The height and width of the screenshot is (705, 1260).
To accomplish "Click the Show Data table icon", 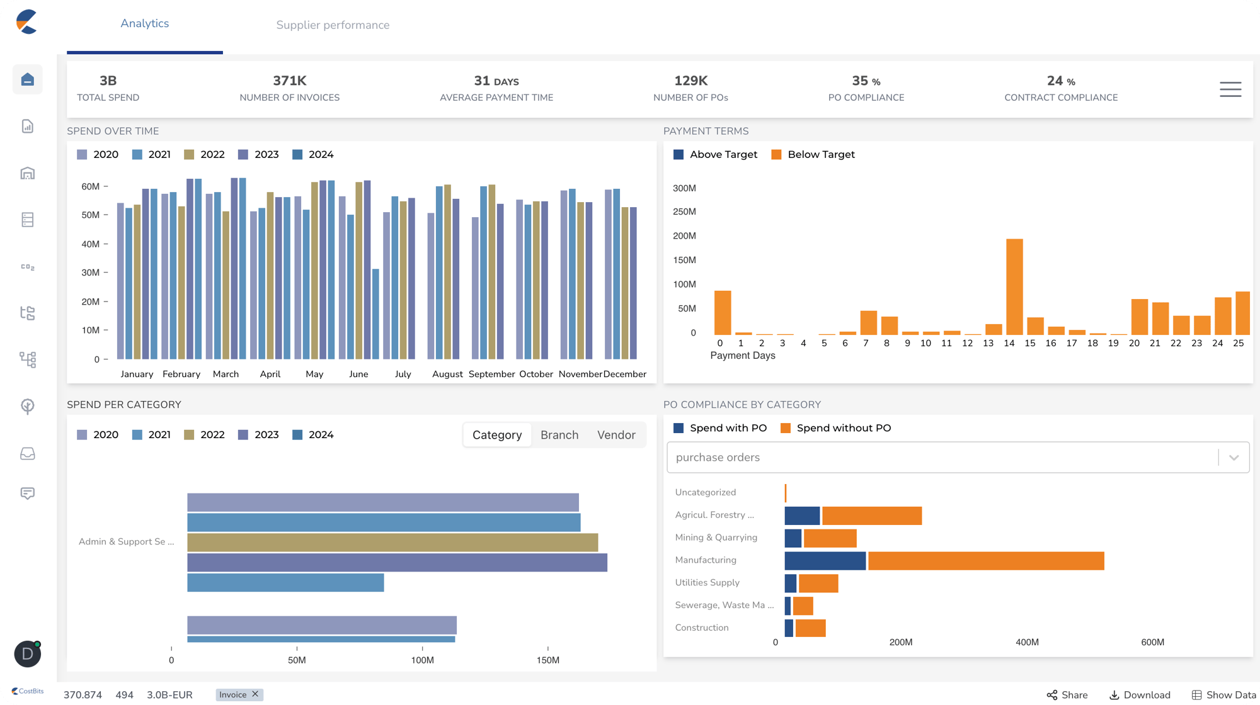I will tap(1196, 695).
